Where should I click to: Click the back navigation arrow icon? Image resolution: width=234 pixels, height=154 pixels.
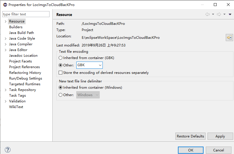coord(208,14)
